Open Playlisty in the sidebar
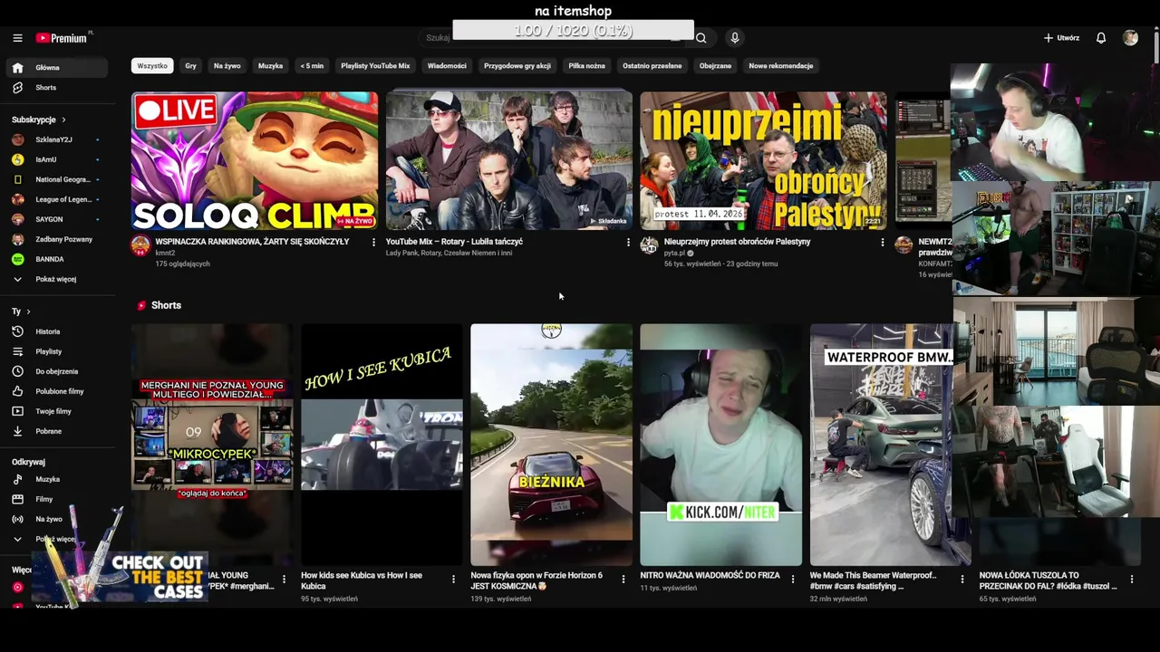Viewport: 1160px width, 652px height. pyautogui.click(x=57, y=351)
